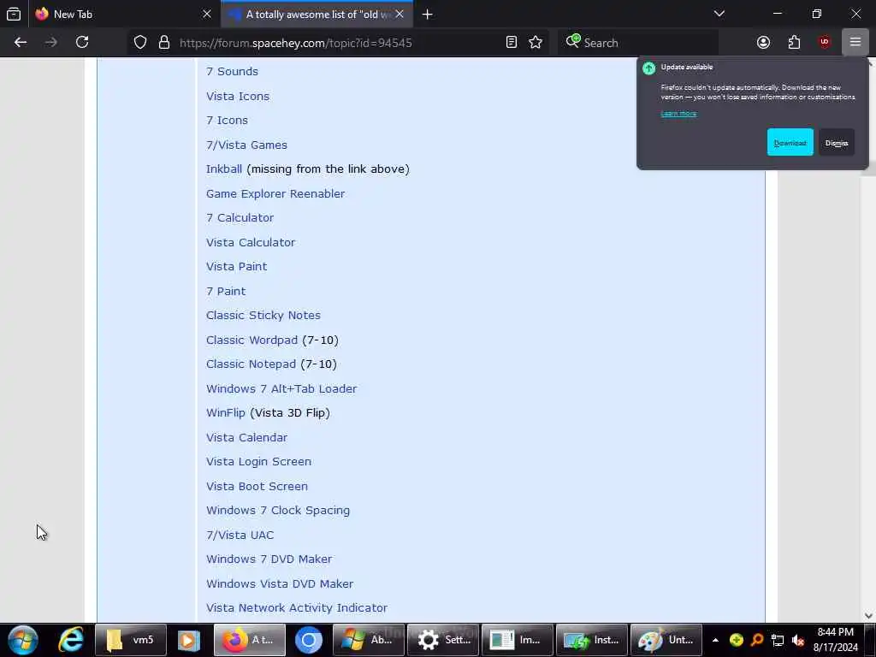Screen dimensions: 876x657
Task: Select the 'A totally awesome list' tab
Action: click(x=317, y=14)
